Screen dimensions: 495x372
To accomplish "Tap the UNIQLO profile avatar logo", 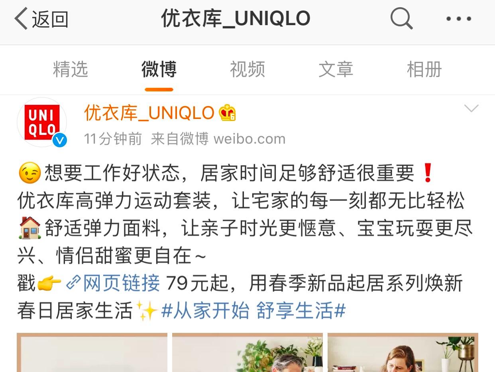I will click(42, 122).
